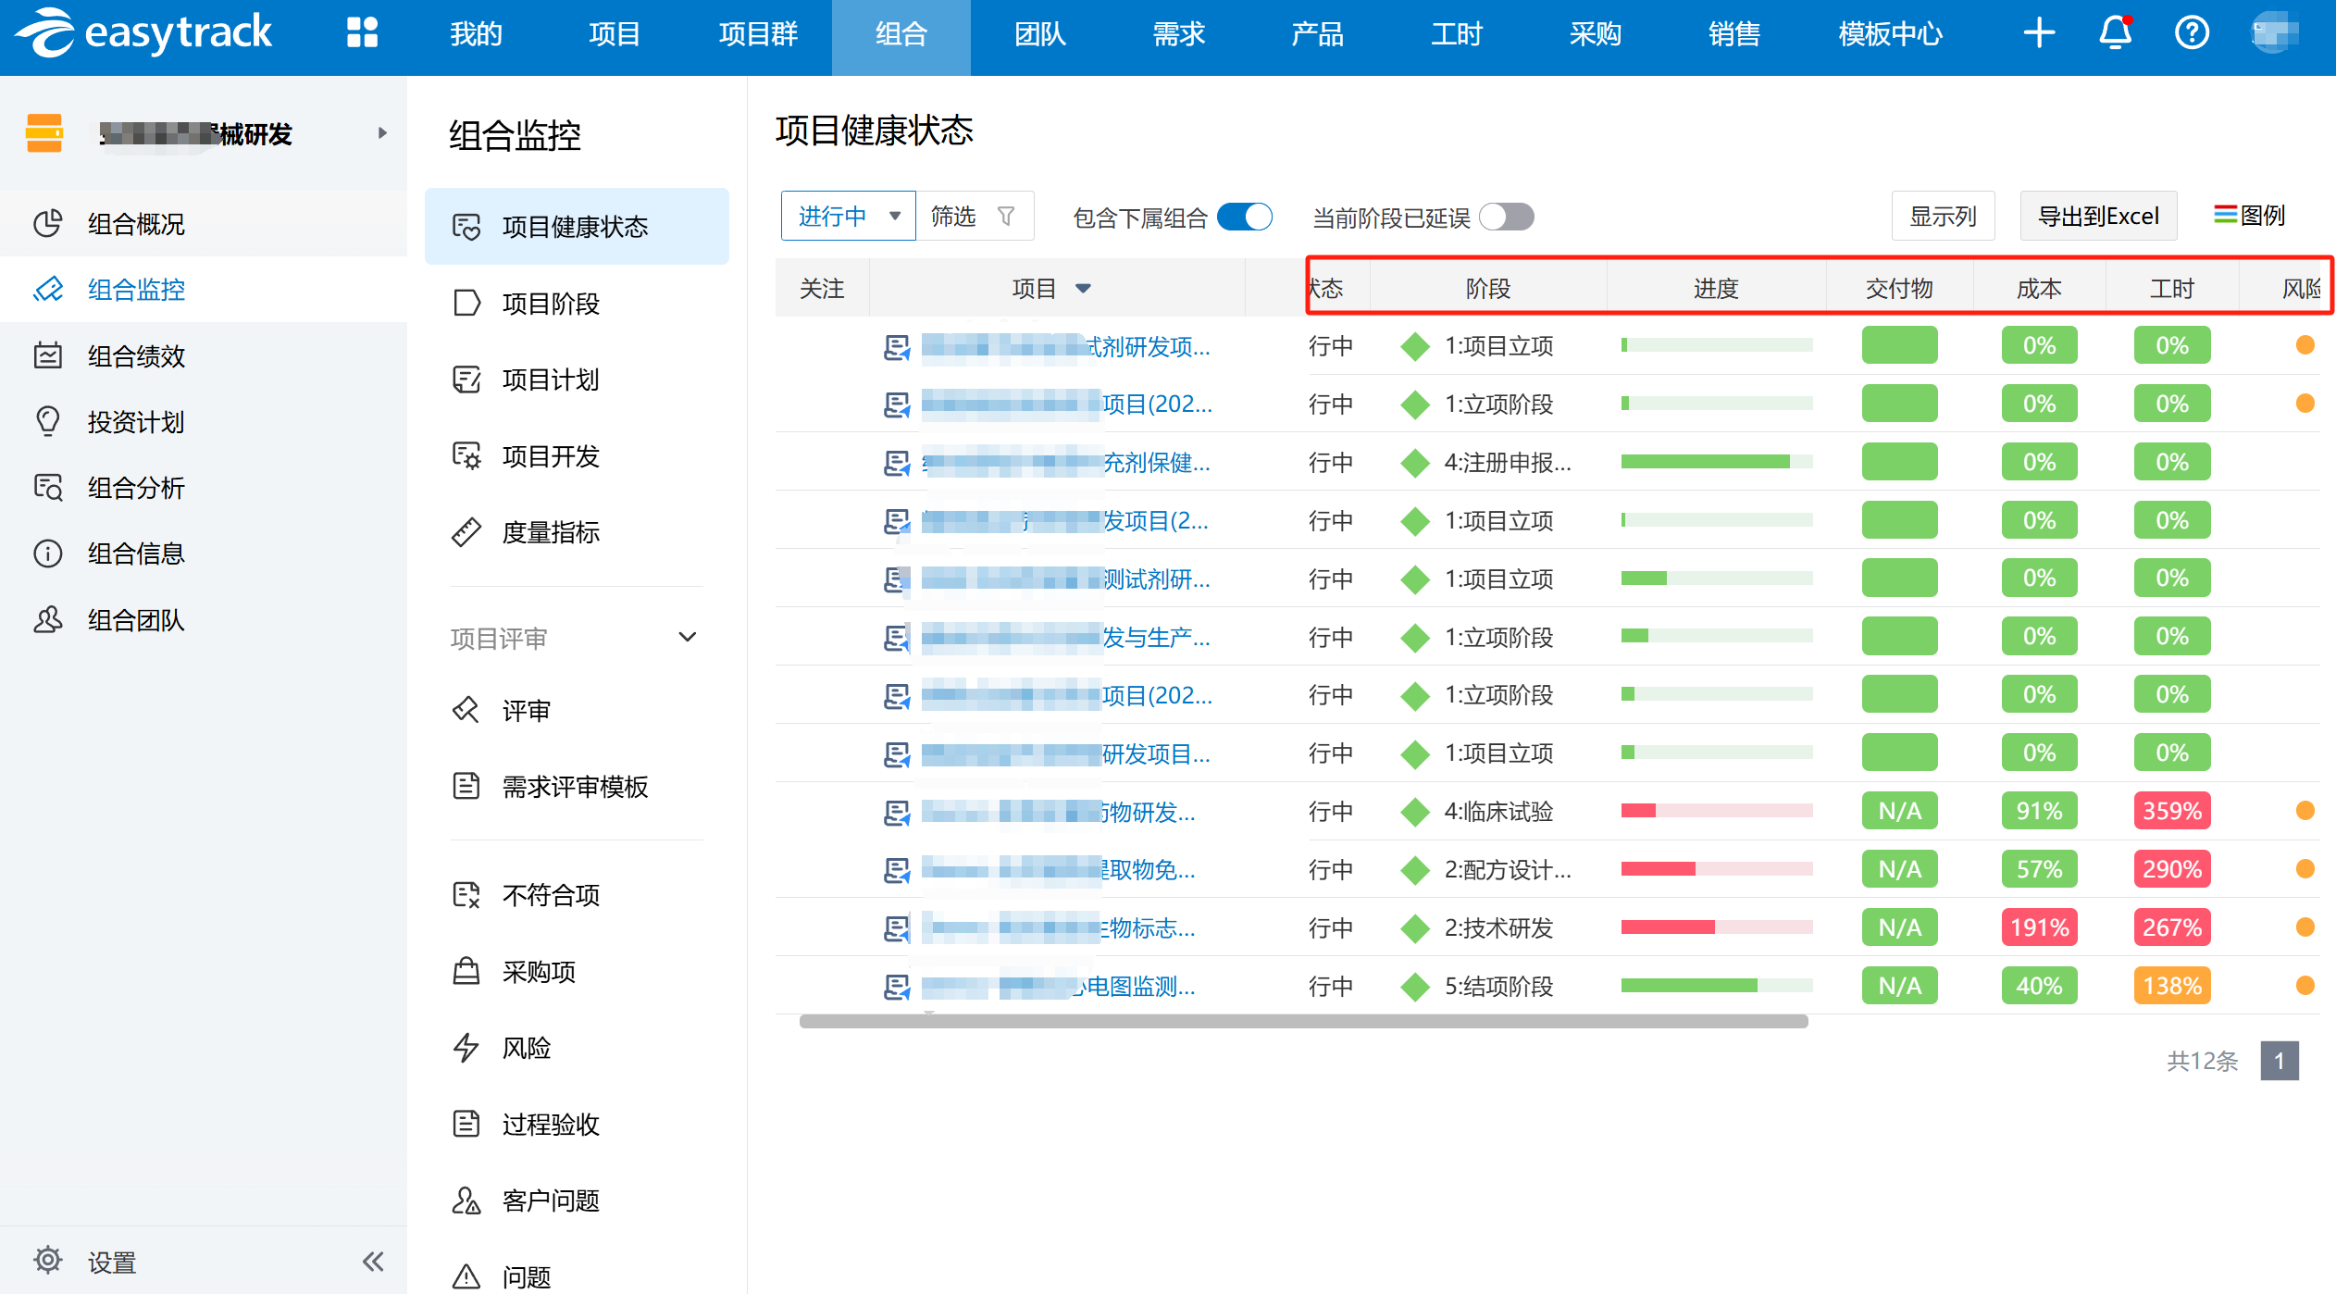Enable 当前阶段已延误 switch

[1506, 217]
